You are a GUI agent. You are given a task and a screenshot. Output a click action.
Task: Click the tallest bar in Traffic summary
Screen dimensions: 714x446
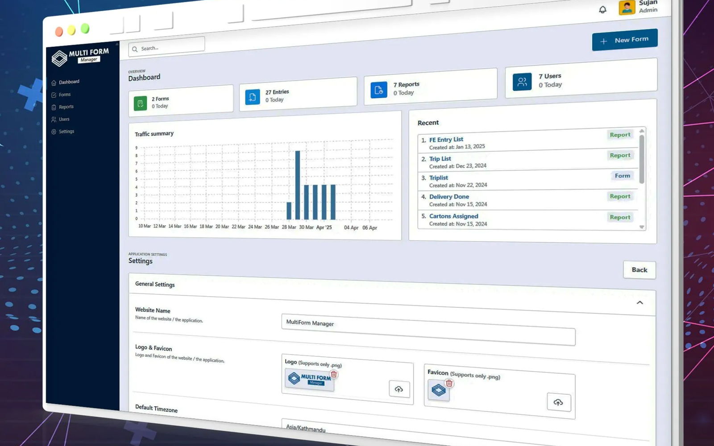pos(298,185)
